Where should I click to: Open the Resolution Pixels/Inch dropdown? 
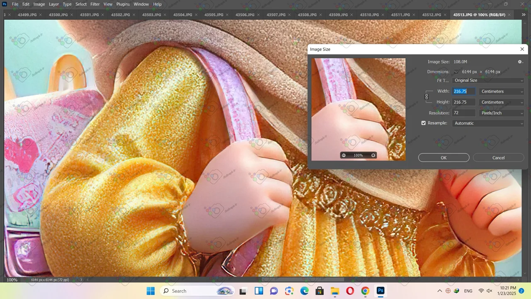pyautogui.click(x=502, y=113)
